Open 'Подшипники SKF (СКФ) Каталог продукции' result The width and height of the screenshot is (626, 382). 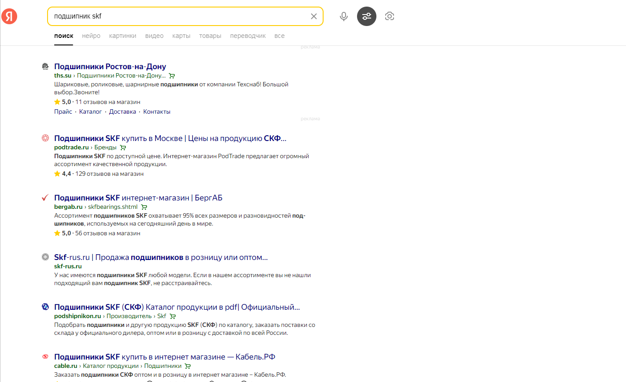coord(177,307)
